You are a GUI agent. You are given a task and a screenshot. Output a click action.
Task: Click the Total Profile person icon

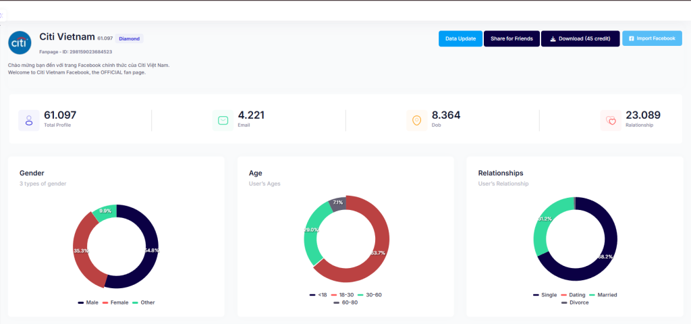[29, 120]
